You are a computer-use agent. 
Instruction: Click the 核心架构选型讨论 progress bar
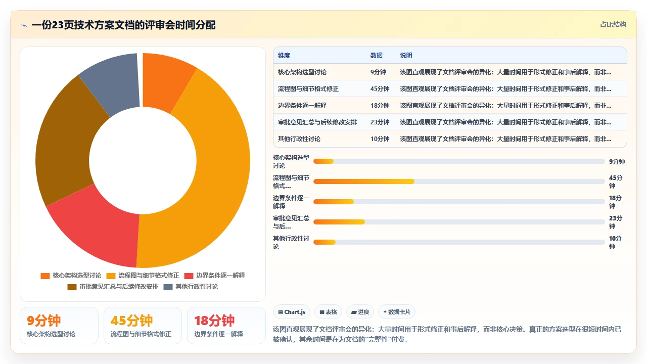[x=459, y=161]
